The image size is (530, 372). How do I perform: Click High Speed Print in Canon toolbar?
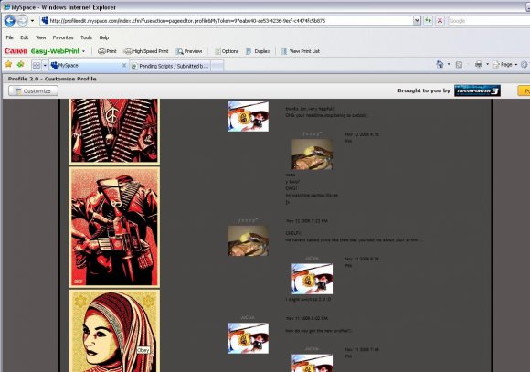(x=146, y=51)
